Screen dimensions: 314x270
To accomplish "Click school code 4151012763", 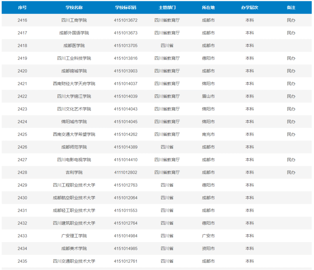I will 126,185.
